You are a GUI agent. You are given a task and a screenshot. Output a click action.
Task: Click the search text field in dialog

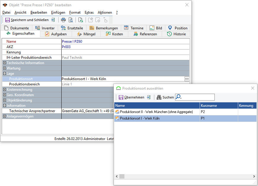click(198, 97)
